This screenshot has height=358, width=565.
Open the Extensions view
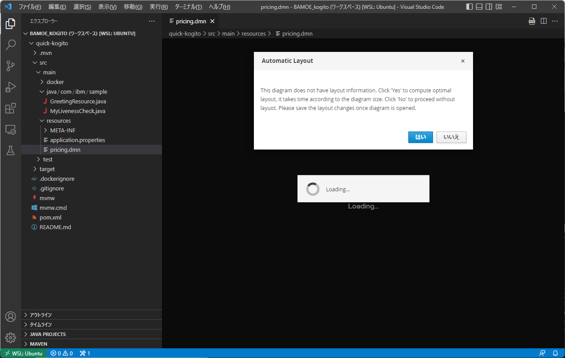pyautogui.click(x=11, y=108)
